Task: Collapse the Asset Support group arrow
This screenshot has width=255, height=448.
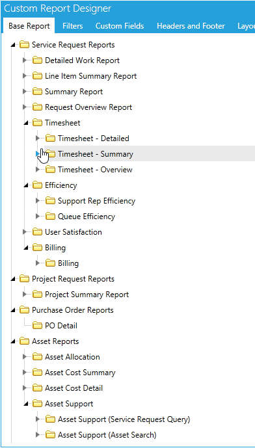Action: (x=26, y=404)
